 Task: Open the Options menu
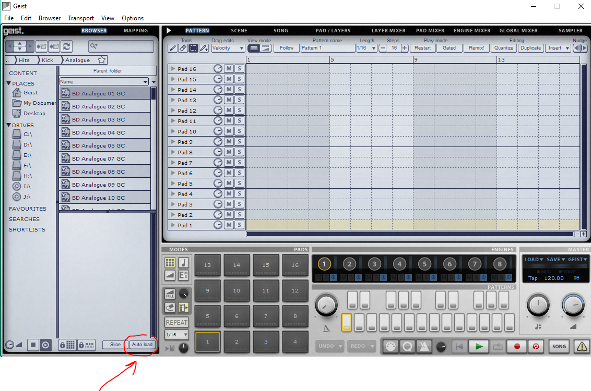(x=132, y=18)
